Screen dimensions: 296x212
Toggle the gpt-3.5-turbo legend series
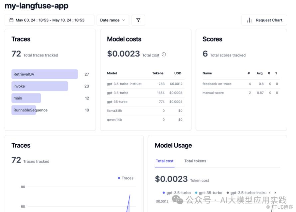pyautogui.click(x=177, y=193)
